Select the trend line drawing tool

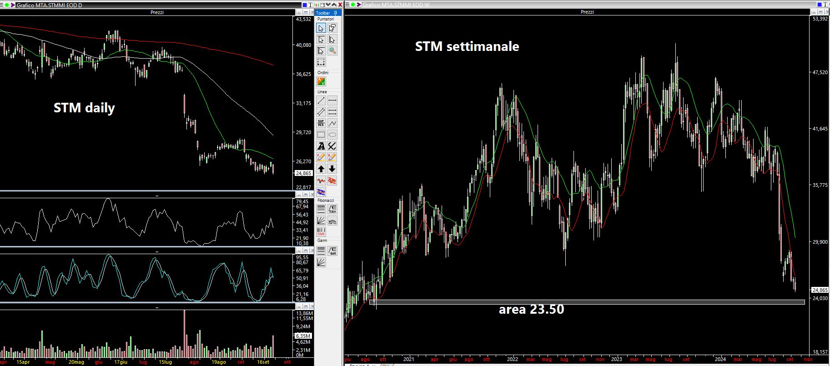coord(321,101)
